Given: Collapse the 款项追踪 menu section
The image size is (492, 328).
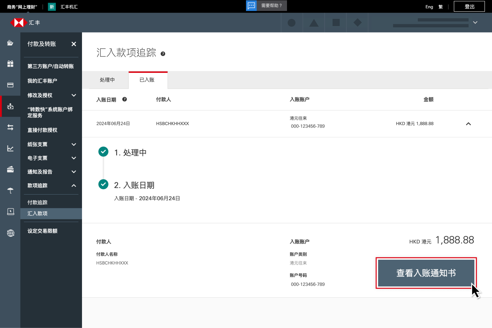Looking at the screenshot, I should [x=74, y=185].
